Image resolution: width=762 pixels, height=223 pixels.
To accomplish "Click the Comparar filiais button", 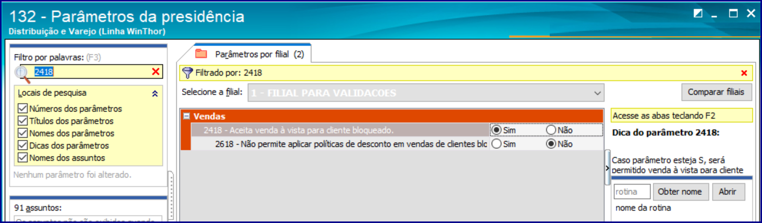I will coord(717,93).
